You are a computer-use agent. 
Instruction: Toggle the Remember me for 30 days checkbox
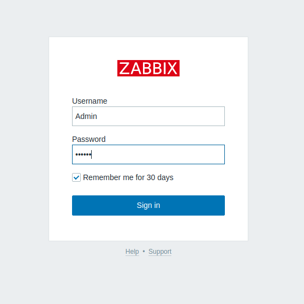point(76,177)
